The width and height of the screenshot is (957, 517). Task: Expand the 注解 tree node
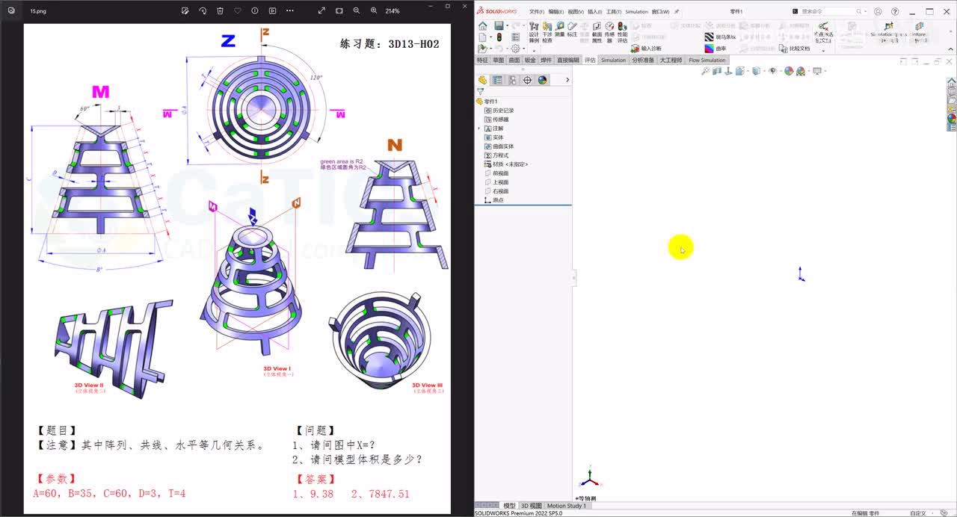pyautogui.click(x=478, y=129)
